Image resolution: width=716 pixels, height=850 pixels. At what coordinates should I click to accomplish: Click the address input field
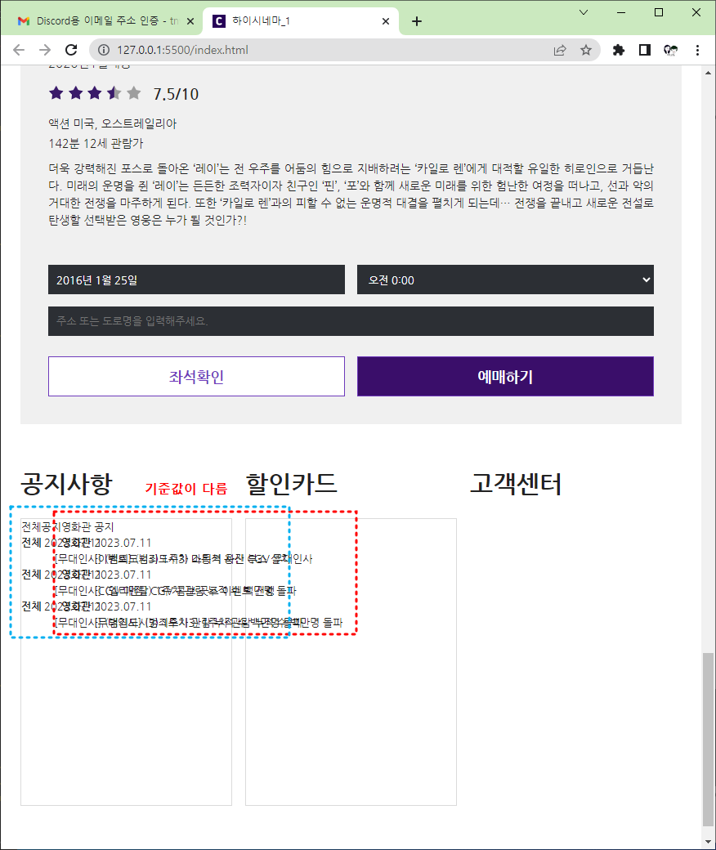[x=351, y=321]
